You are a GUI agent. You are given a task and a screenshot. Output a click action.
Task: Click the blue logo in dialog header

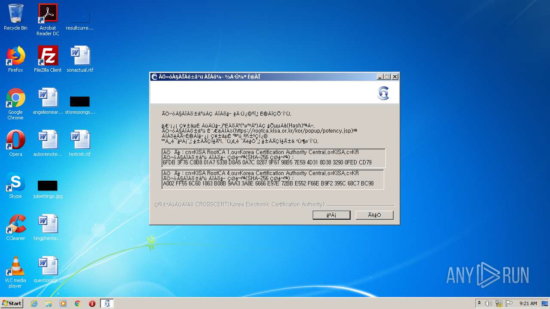[383, 93]
